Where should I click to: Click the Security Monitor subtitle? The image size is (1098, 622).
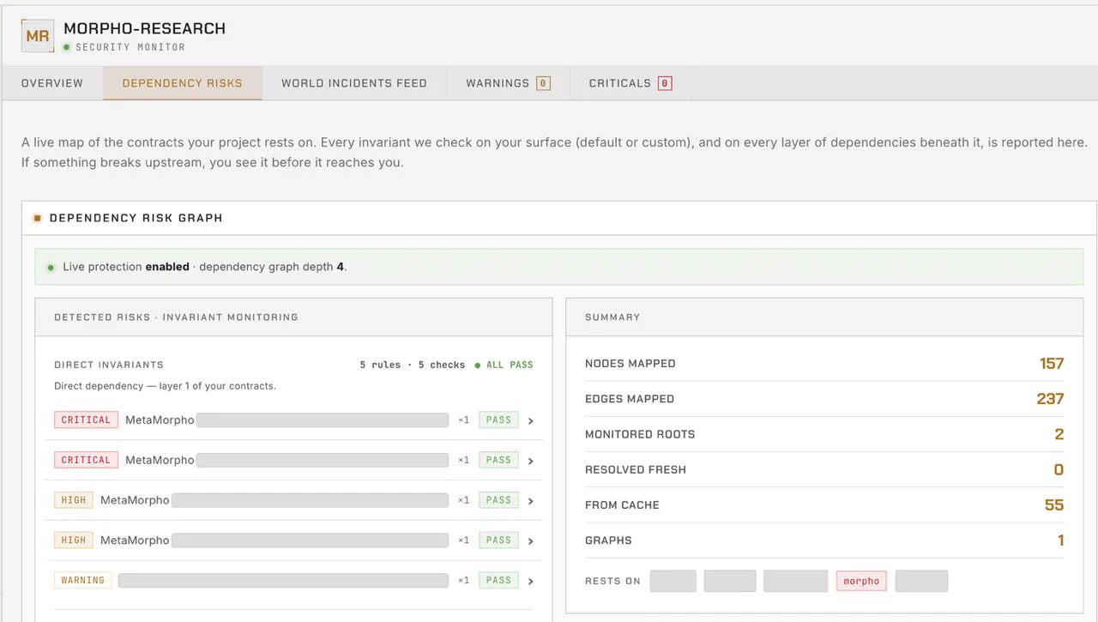[x=130, y=47]
